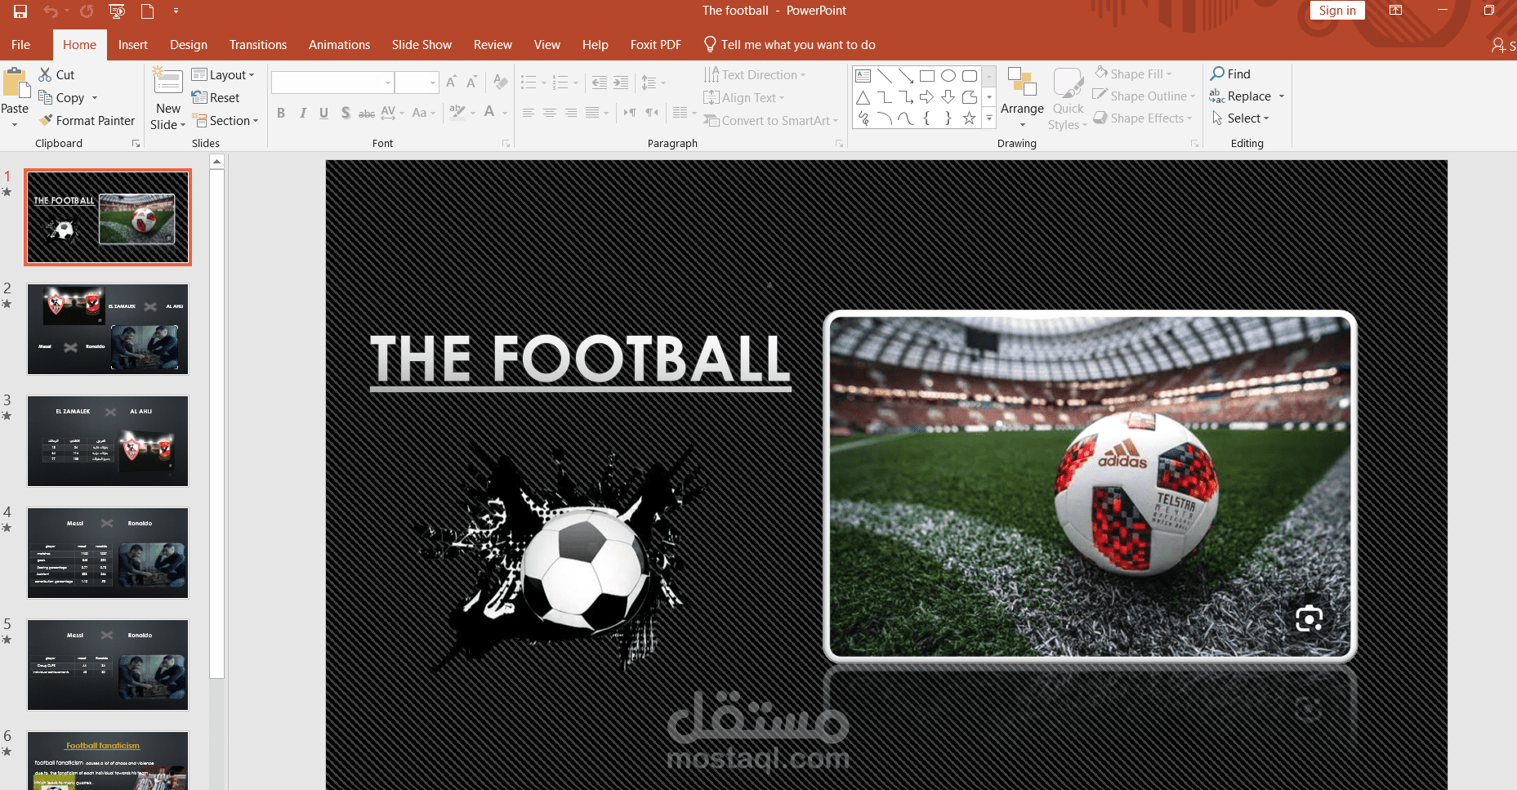Open the Design ribbon tab

point(188,44)
